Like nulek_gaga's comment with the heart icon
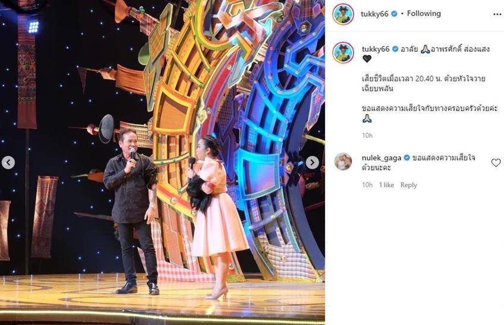 click(496, 163)
